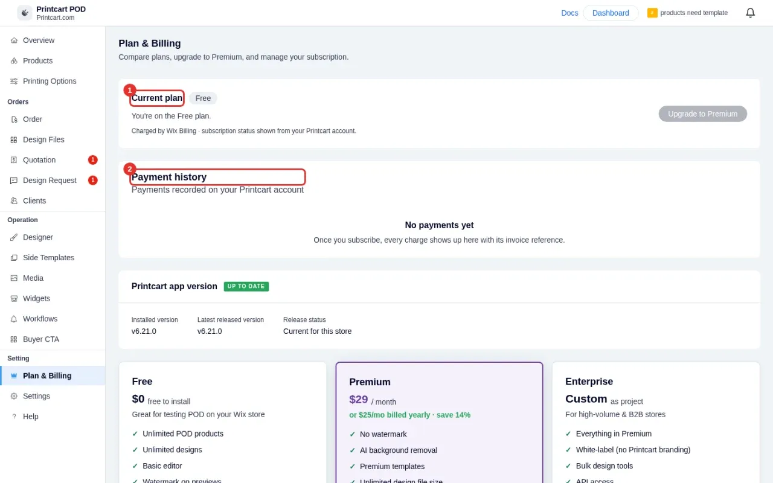The image size is (773, 483).
Task: Click the Printcart POD logo icon
Action: (25, 13)
